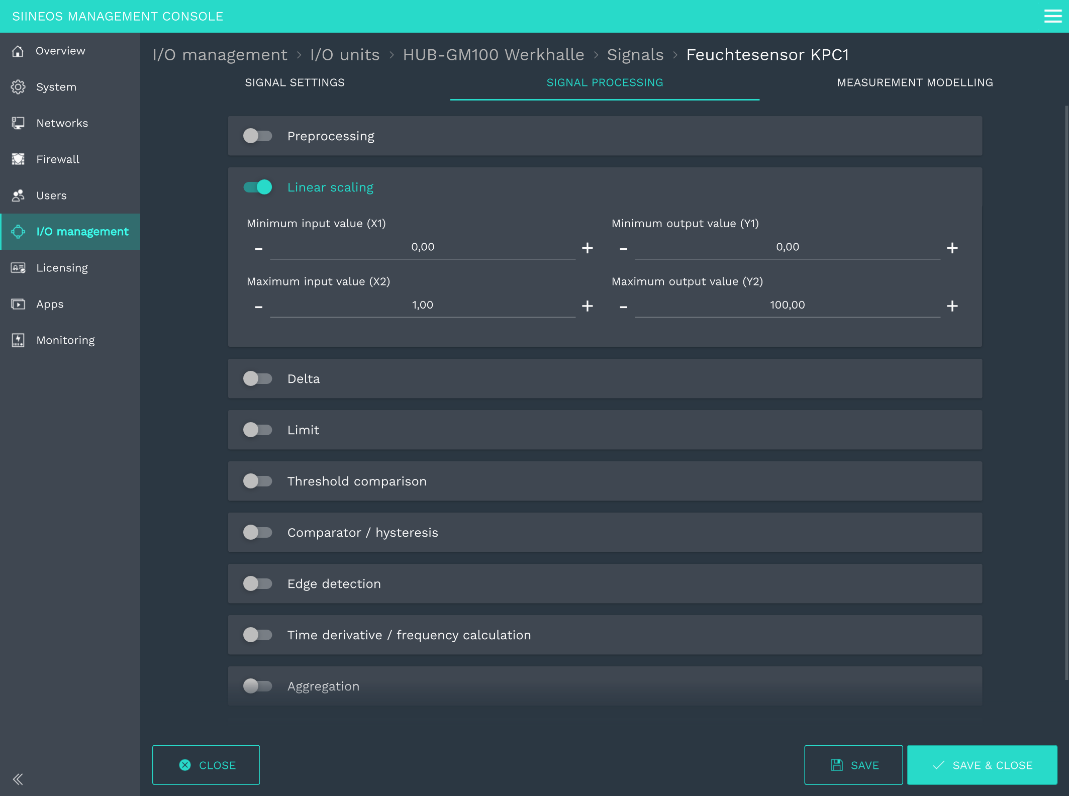Enable Comparator / hysteresis toggle
The height and width of the screenshot is (796, 1069).
coord(258,532)
